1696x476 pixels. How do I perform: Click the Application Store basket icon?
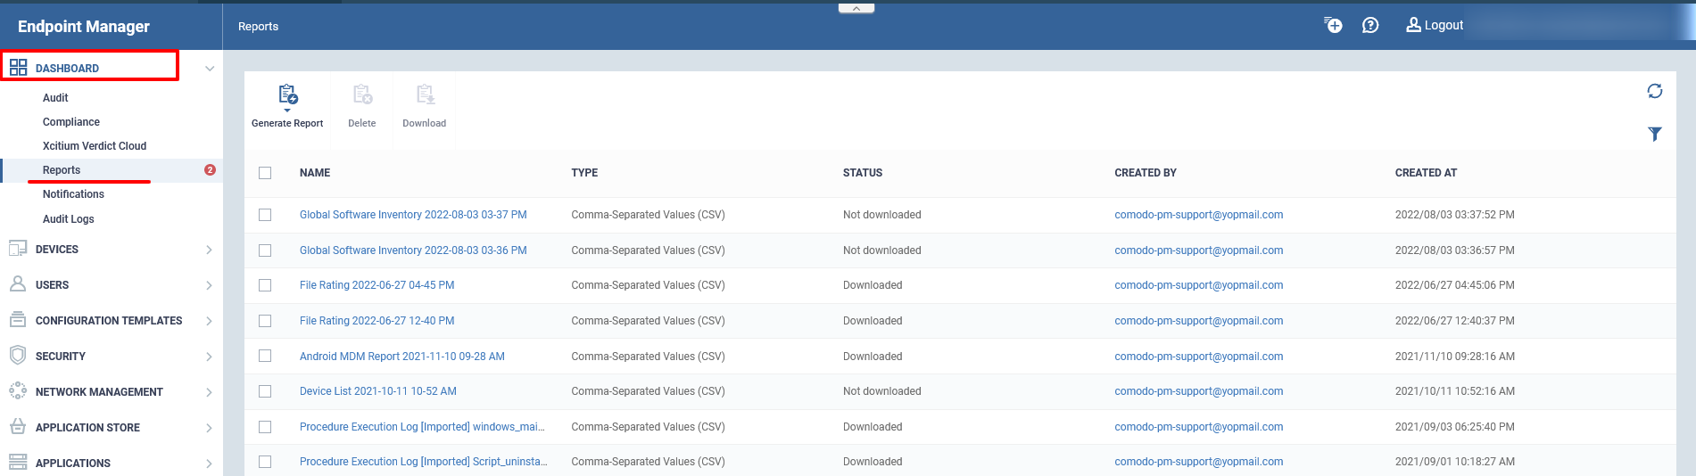18,427
